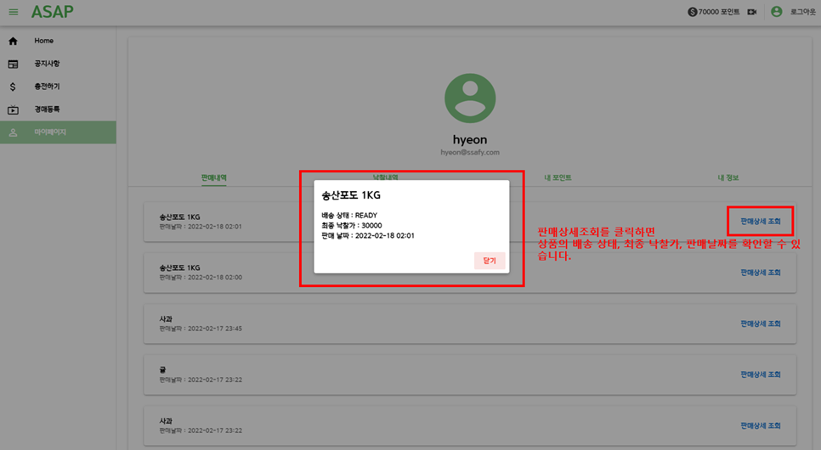The width and height of the screenshot is (821, 450).
Task: Switch to the 낙찰내역 tab
Action: (385, 177)
